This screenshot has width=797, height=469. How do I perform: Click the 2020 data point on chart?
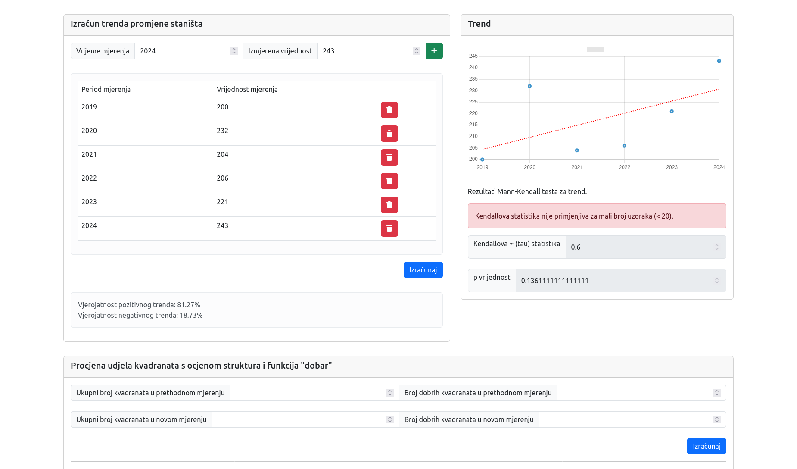[529, 86]
